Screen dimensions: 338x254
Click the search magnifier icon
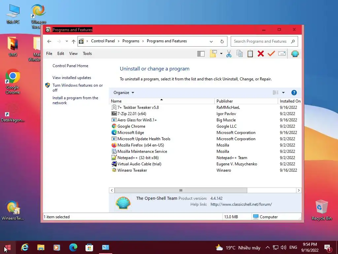[x=293, y=41]
